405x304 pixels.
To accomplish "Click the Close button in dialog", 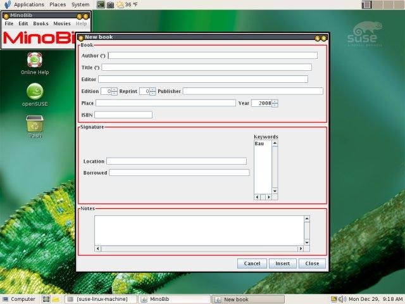I will (312, 263).
